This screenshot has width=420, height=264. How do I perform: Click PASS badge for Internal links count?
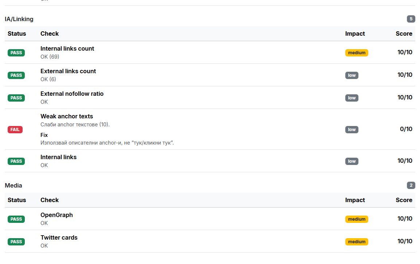[x=16, y=53]
